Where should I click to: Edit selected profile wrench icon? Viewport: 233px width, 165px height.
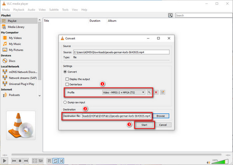tap(149, 92)
